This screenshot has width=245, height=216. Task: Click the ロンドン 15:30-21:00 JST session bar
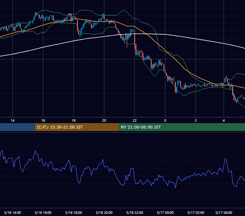pyautogui.click(x=77, y=127)
